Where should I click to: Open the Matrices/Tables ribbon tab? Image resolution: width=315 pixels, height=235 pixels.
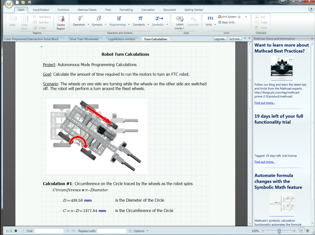coord(87,10)
